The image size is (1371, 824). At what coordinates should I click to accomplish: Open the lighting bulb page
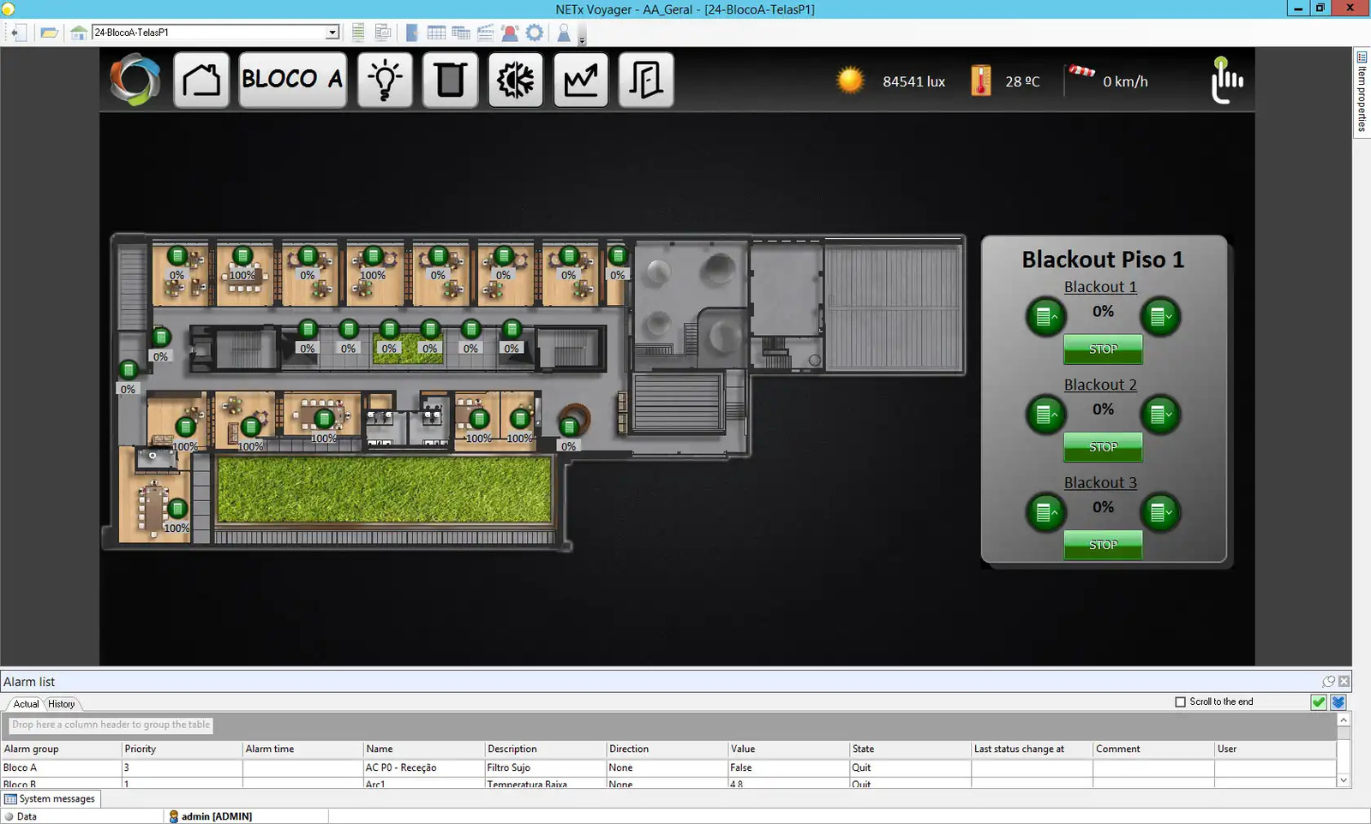tap(385, 81)
